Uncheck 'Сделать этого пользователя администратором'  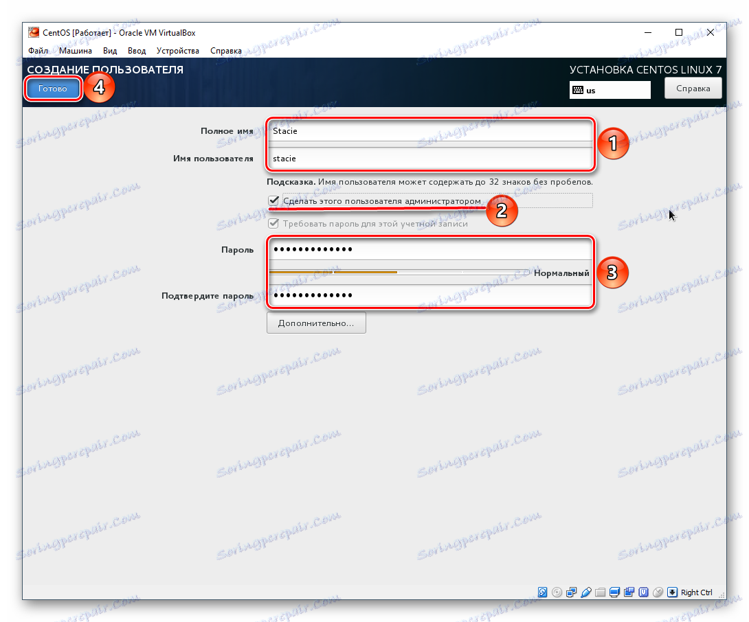(x=273, y=200)
